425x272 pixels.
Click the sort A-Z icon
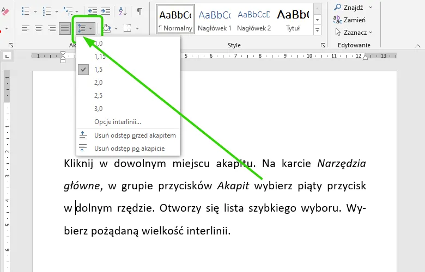coord(123,11)
